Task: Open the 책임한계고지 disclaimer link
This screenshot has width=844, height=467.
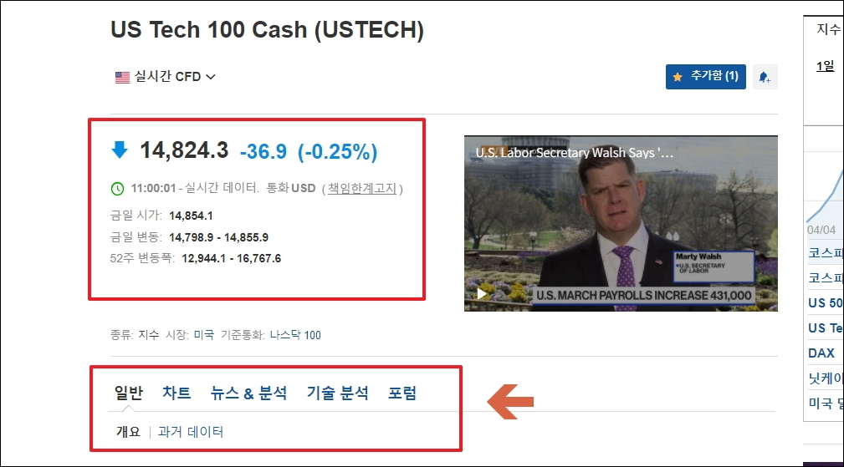Action: click(362, 188)
